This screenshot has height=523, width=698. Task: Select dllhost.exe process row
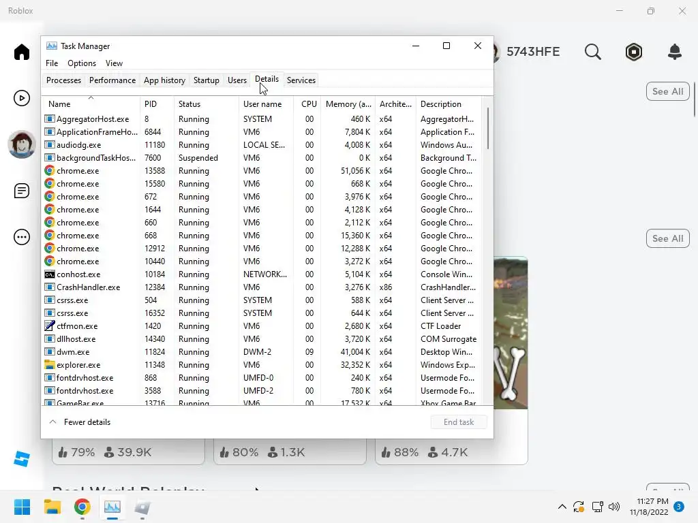262,339
